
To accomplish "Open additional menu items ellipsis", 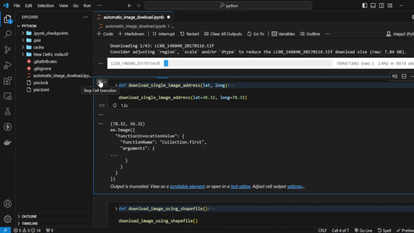I will (x=99, y=5).
